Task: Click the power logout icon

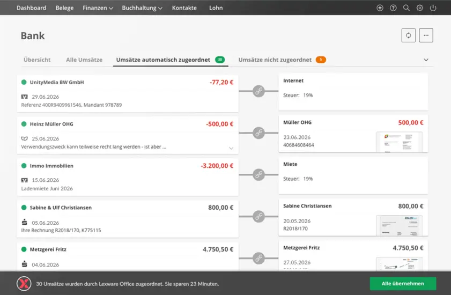Action: point(433,8)
